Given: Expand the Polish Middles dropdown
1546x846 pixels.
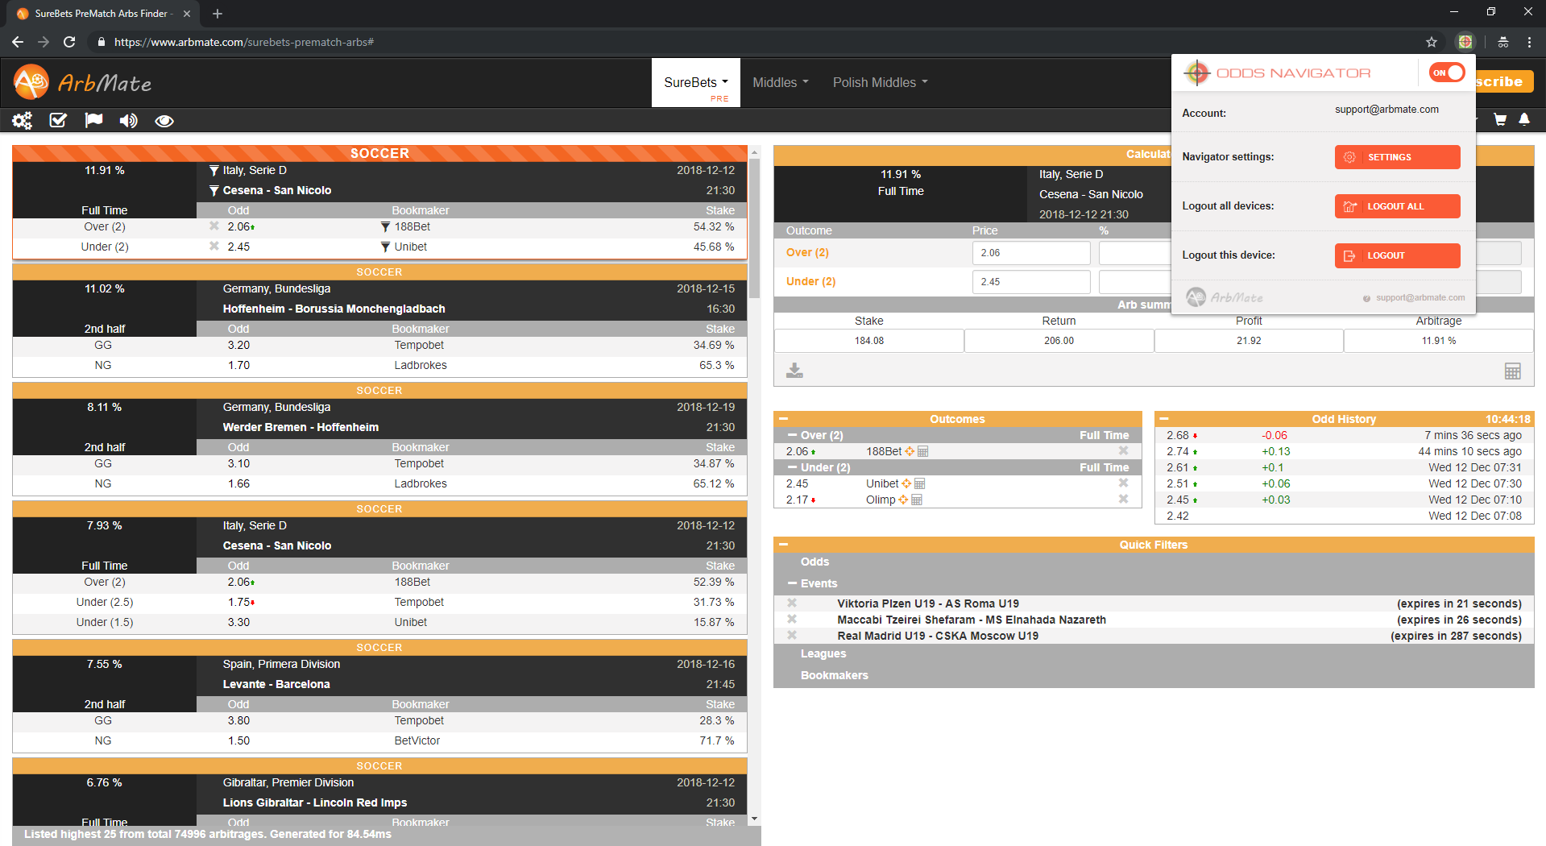Looking at the screenshot, I should [880, 82].
